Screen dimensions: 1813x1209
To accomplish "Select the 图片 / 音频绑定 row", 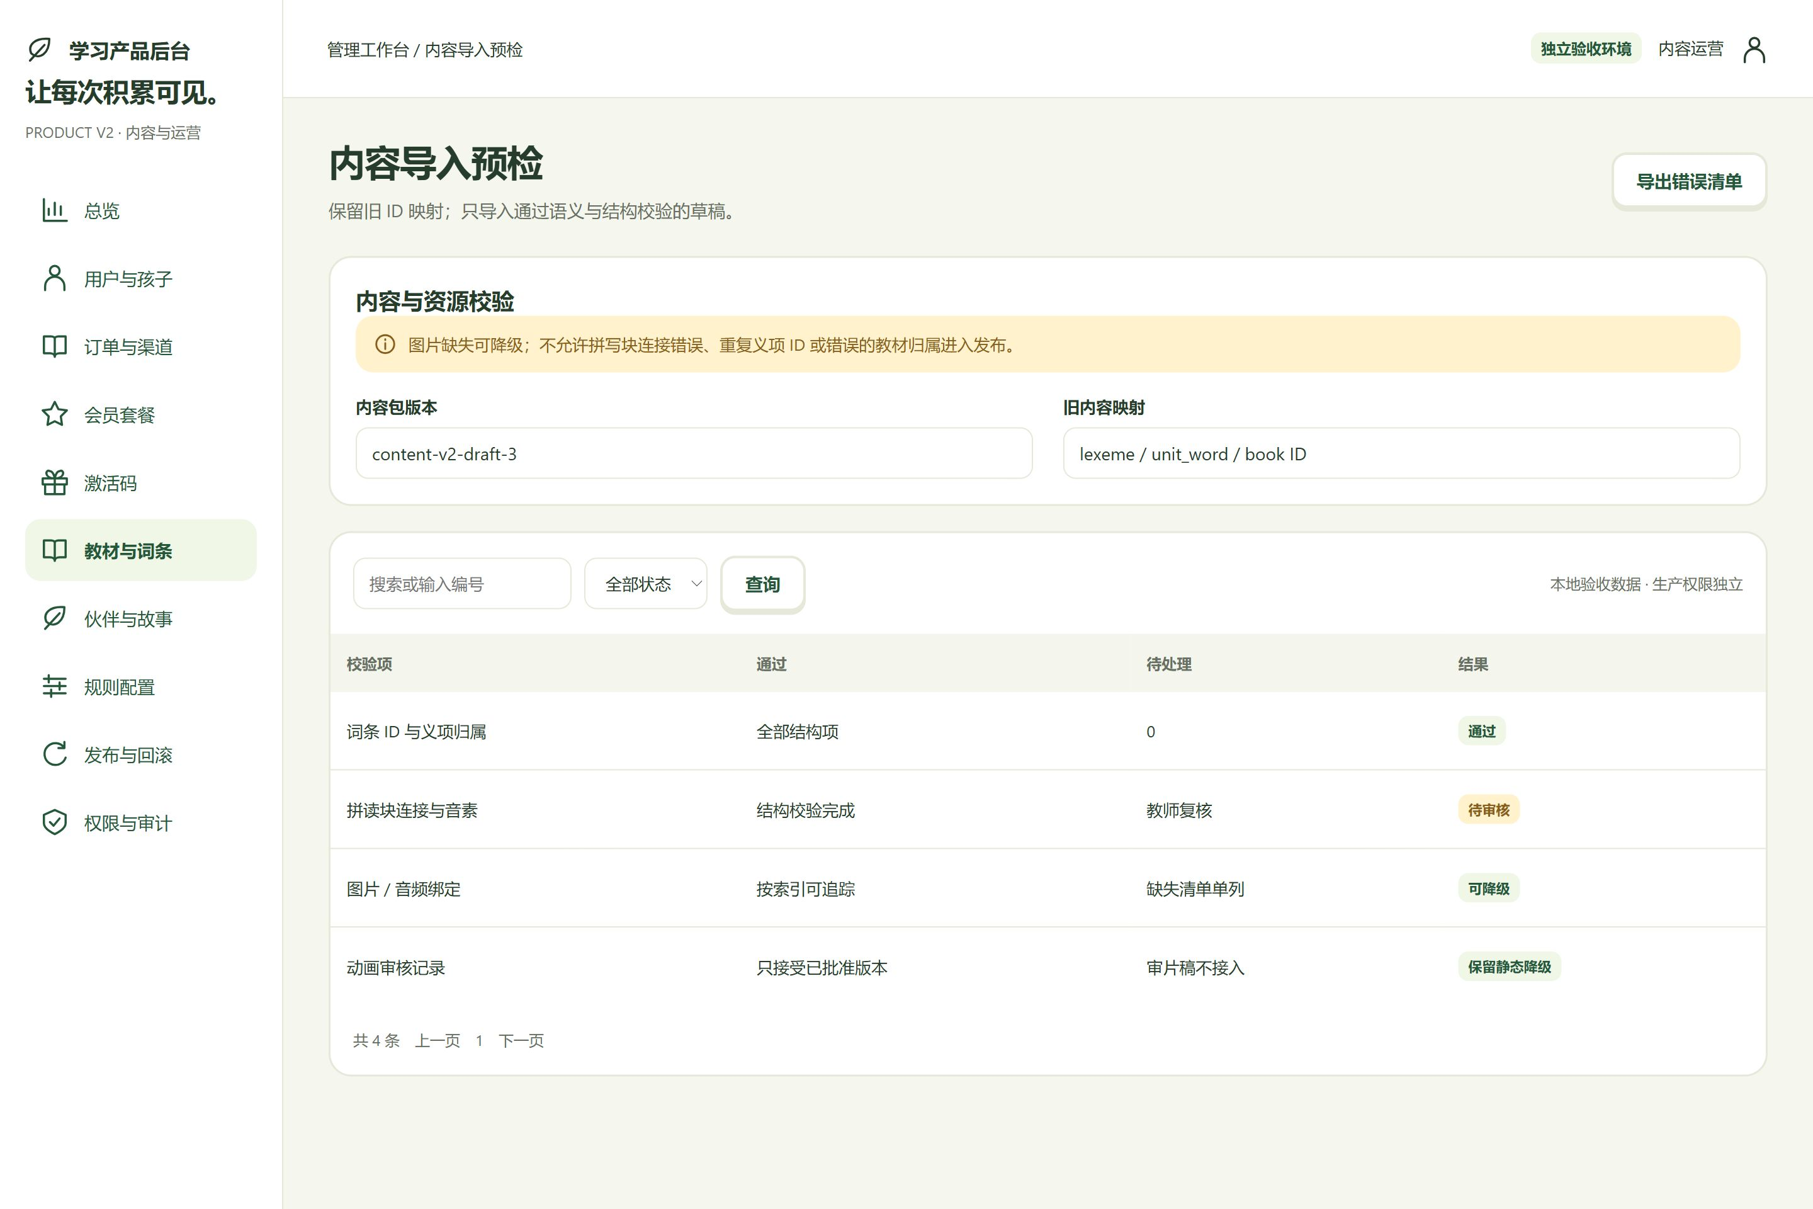I will point(1048,888).
